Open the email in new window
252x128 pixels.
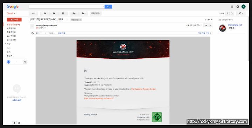click(x=212, y=20)
